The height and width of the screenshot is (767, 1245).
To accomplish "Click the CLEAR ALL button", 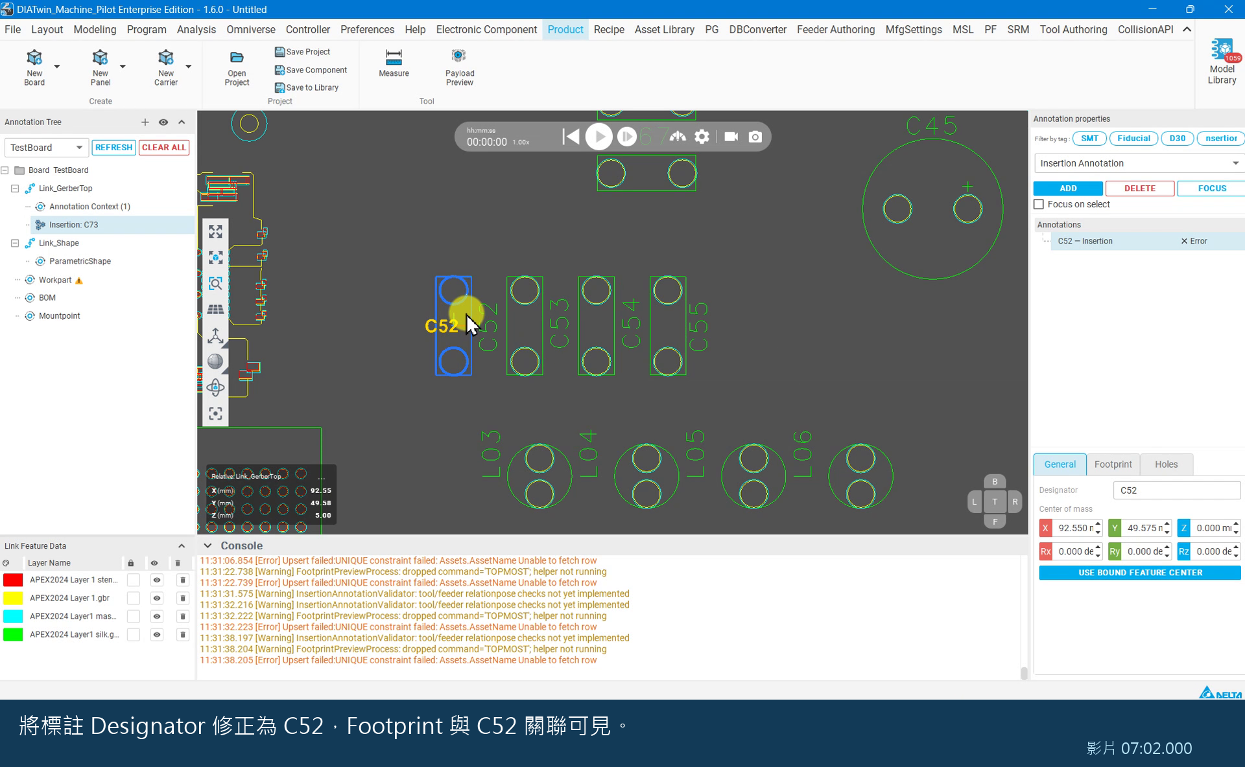I will click(164, 148).
